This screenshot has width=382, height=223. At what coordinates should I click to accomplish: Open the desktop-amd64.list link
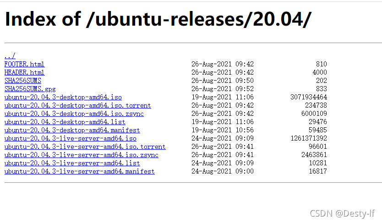(x=65, y=122)
